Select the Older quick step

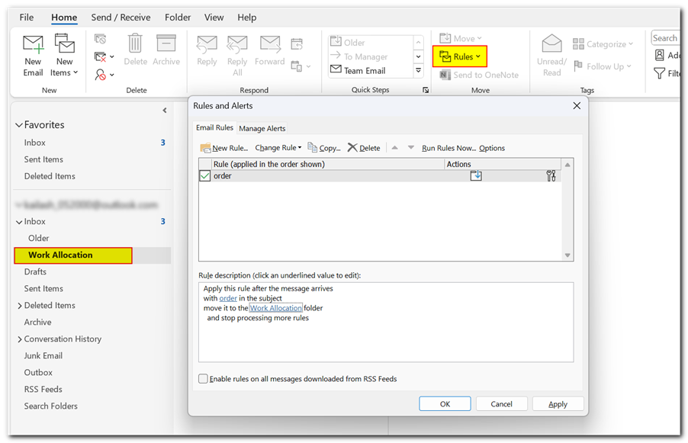click(354, 43)
